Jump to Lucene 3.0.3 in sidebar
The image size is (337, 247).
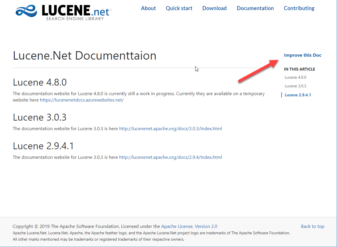tap(296, 86)
